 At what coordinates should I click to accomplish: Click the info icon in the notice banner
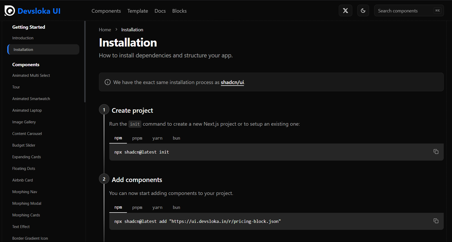pyautogui.click(x=107, y=82)
